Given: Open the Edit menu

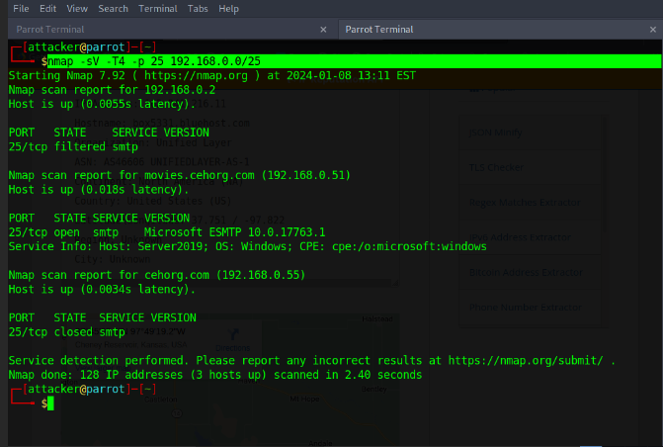Looking at the screenshot, I should 49,8.
